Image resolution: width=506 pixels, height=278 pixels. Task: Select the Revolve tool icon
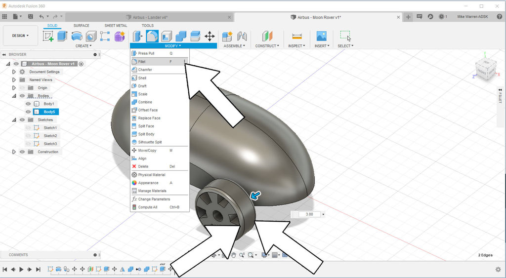[77, 36]
